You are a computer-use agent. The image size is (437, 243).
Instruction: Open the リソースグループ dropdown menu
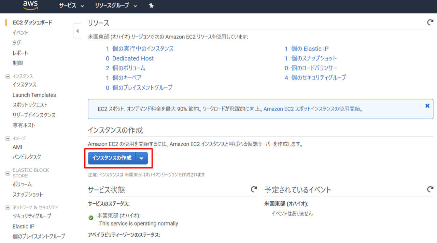(116, 6)
